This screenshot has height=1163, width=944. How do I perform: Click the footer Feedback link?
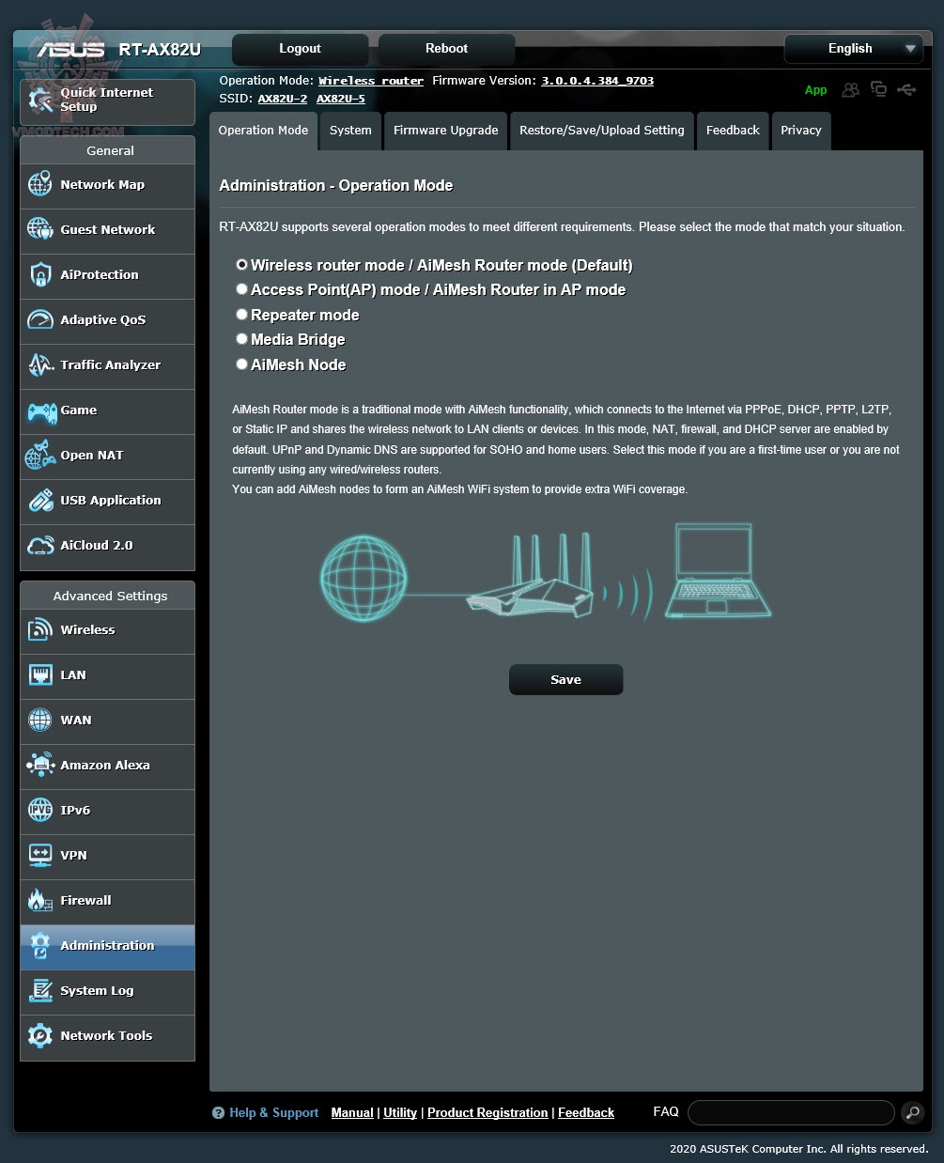click(586, 1112)
